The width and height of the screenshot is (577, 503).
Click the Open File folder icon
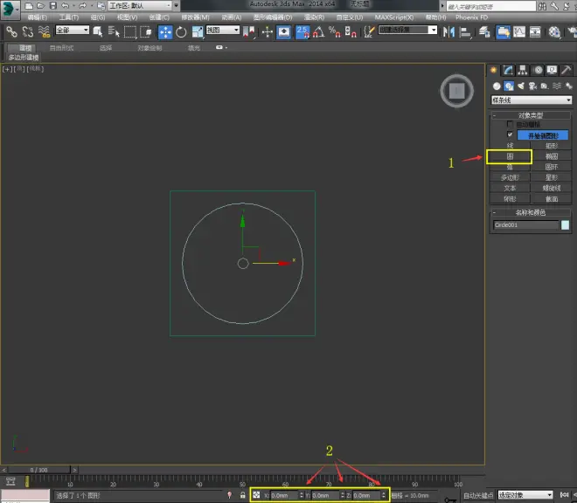click(40, 5)
